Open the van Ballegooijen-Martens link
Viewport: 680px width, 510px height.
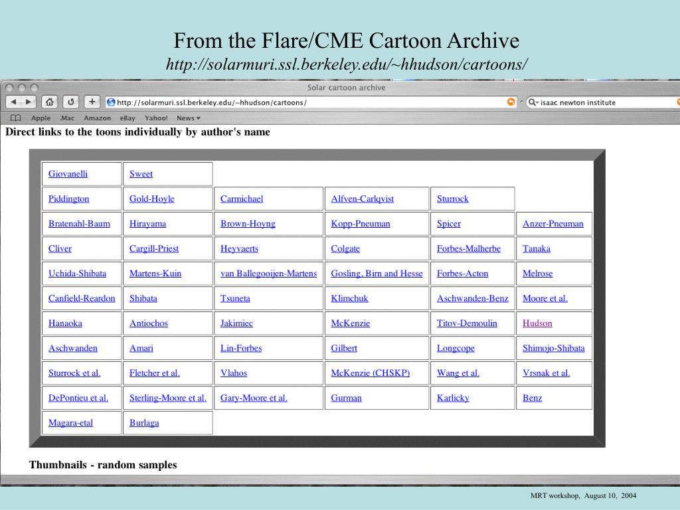268,274
